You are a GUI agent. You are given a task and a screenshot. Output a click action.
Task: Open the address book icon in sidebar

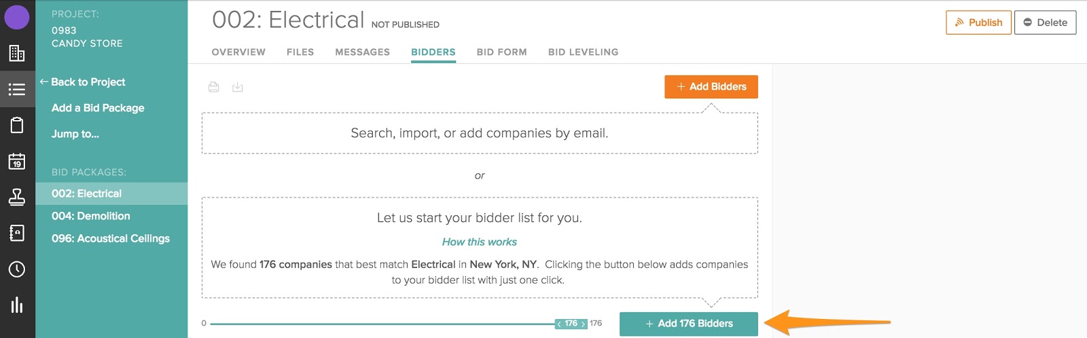[17, 233]
